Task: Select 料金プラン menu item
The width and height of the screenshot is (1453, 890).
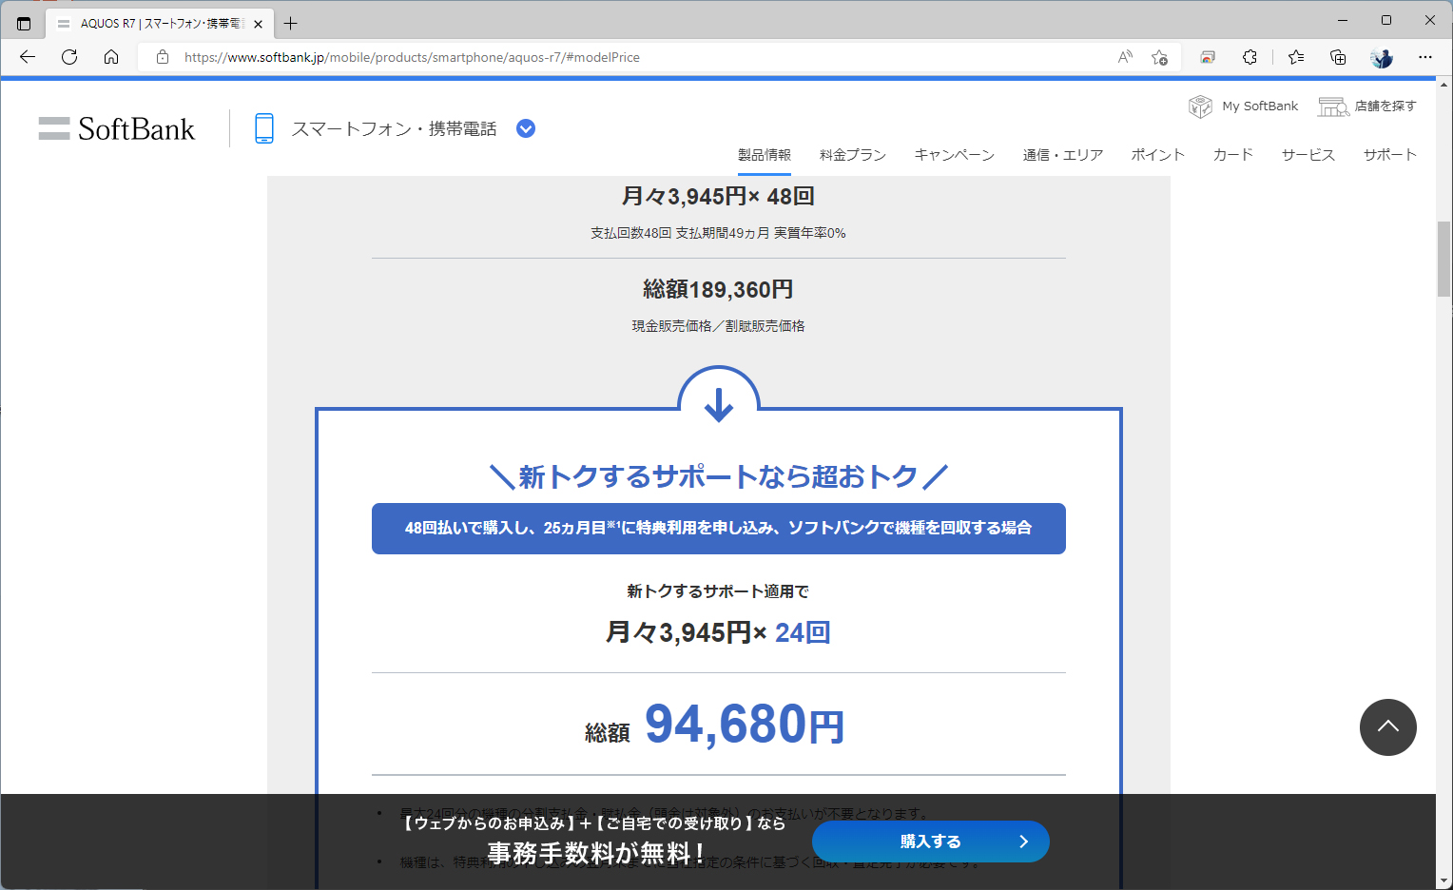Action: click(x=853, y=155)
